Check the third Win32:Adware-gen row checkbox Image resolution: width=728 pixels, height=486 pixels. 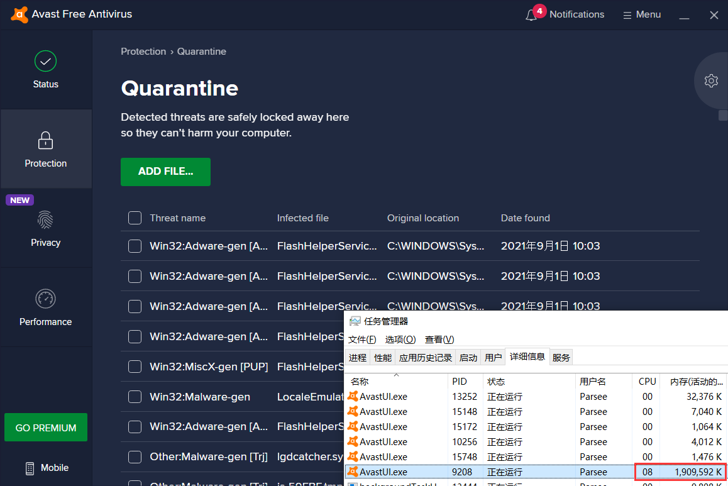coord(135,306)
